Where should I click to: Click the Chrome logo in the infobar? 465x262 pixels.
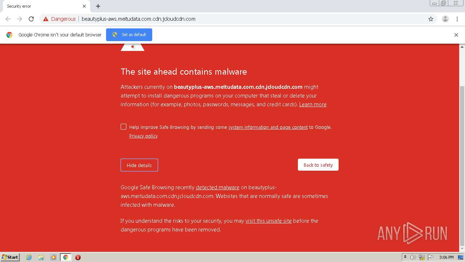9,35
